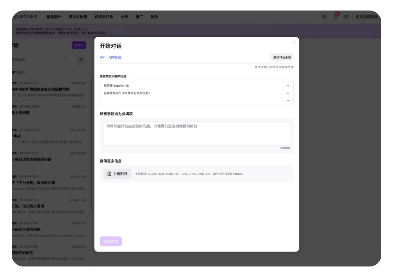Expand the API 集成 information question
This screenshot has height=277, width=393.
tap(288, 93)
